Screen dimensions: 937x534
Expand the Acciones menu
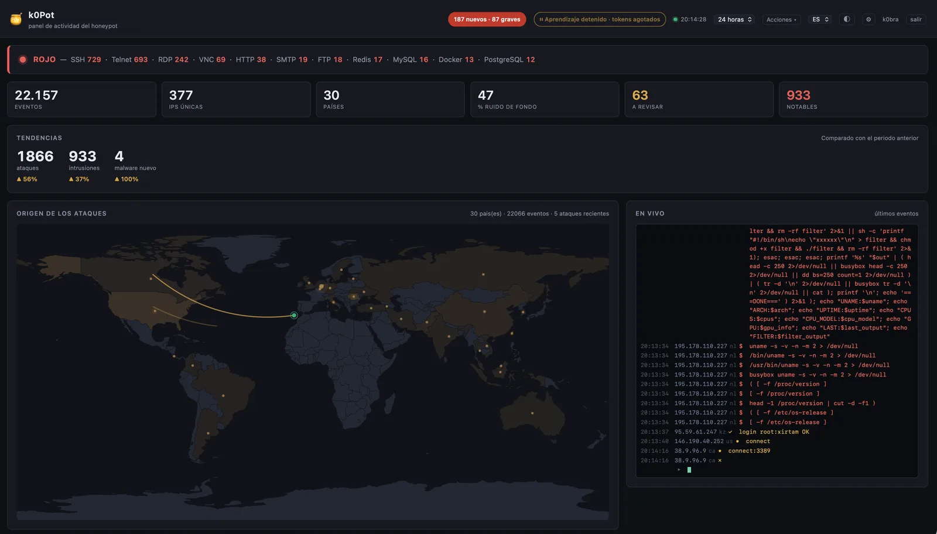(x=781, y=19)
